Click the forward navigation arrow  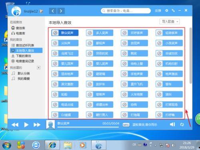click(x=61, y=11)
